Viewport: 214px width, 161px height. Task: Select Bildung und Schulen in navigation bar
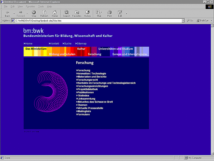(x=62, y=54)
